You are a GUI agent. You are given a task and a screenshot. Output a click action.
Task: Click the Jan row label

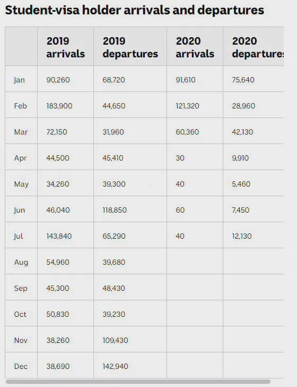coord(19,80)
